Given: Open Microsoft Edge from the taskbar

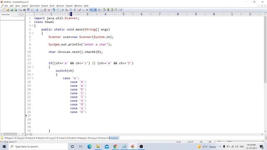Looking at the screenshot, I should pos(89,146).
